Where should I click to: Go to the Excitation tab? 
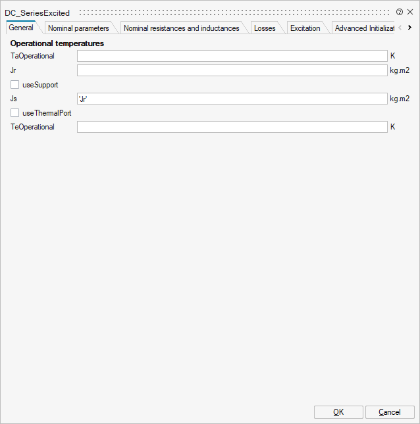click(x=305, y=28)
